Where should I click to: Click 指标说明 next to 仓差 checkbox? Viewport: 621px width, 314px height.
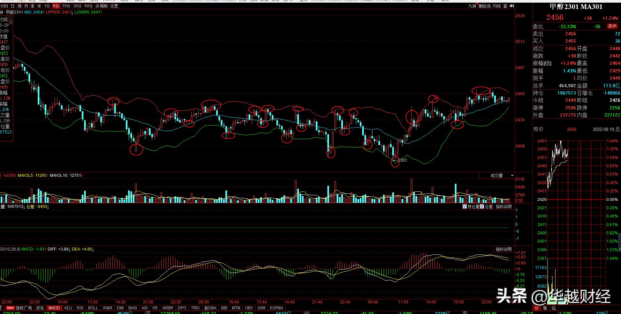tap(503, 207)
